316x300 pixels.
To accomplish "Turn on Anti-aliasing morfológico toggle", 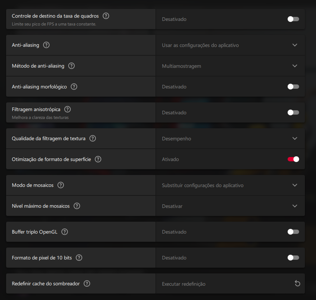I will coord(293,87).
